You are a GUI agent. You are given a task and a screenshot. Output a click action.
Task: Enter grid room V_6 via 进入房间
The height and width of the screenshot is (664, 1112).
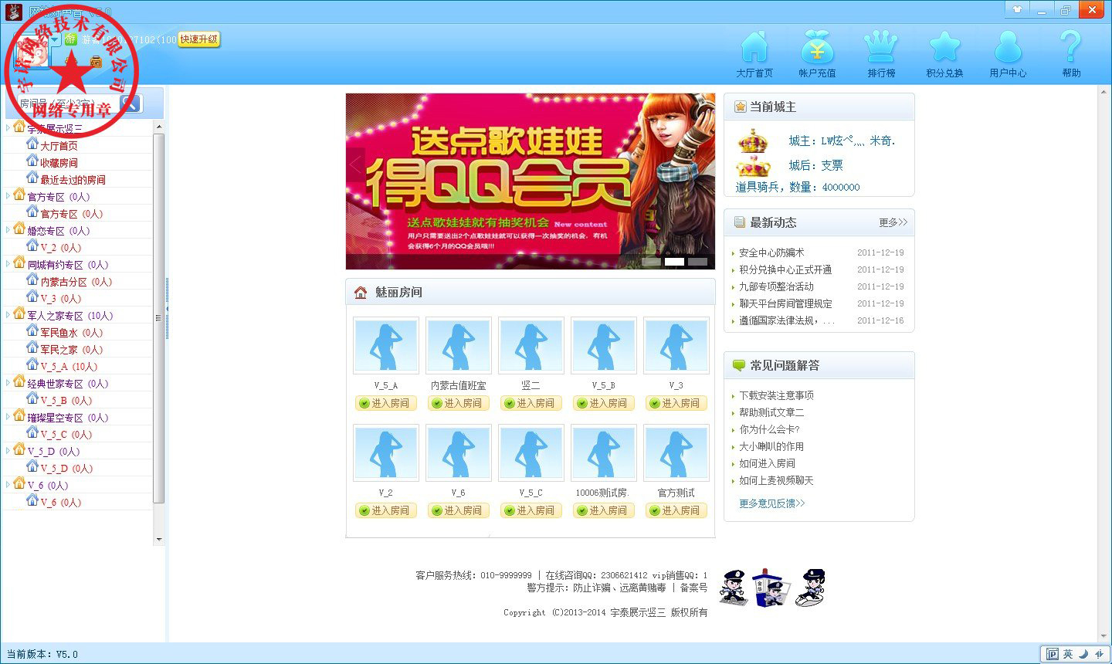click(x=459, y=510)
